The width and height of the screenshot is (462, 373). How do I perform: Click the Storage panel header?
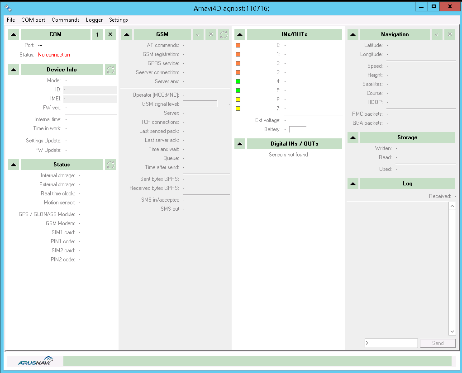click(408, 137)
